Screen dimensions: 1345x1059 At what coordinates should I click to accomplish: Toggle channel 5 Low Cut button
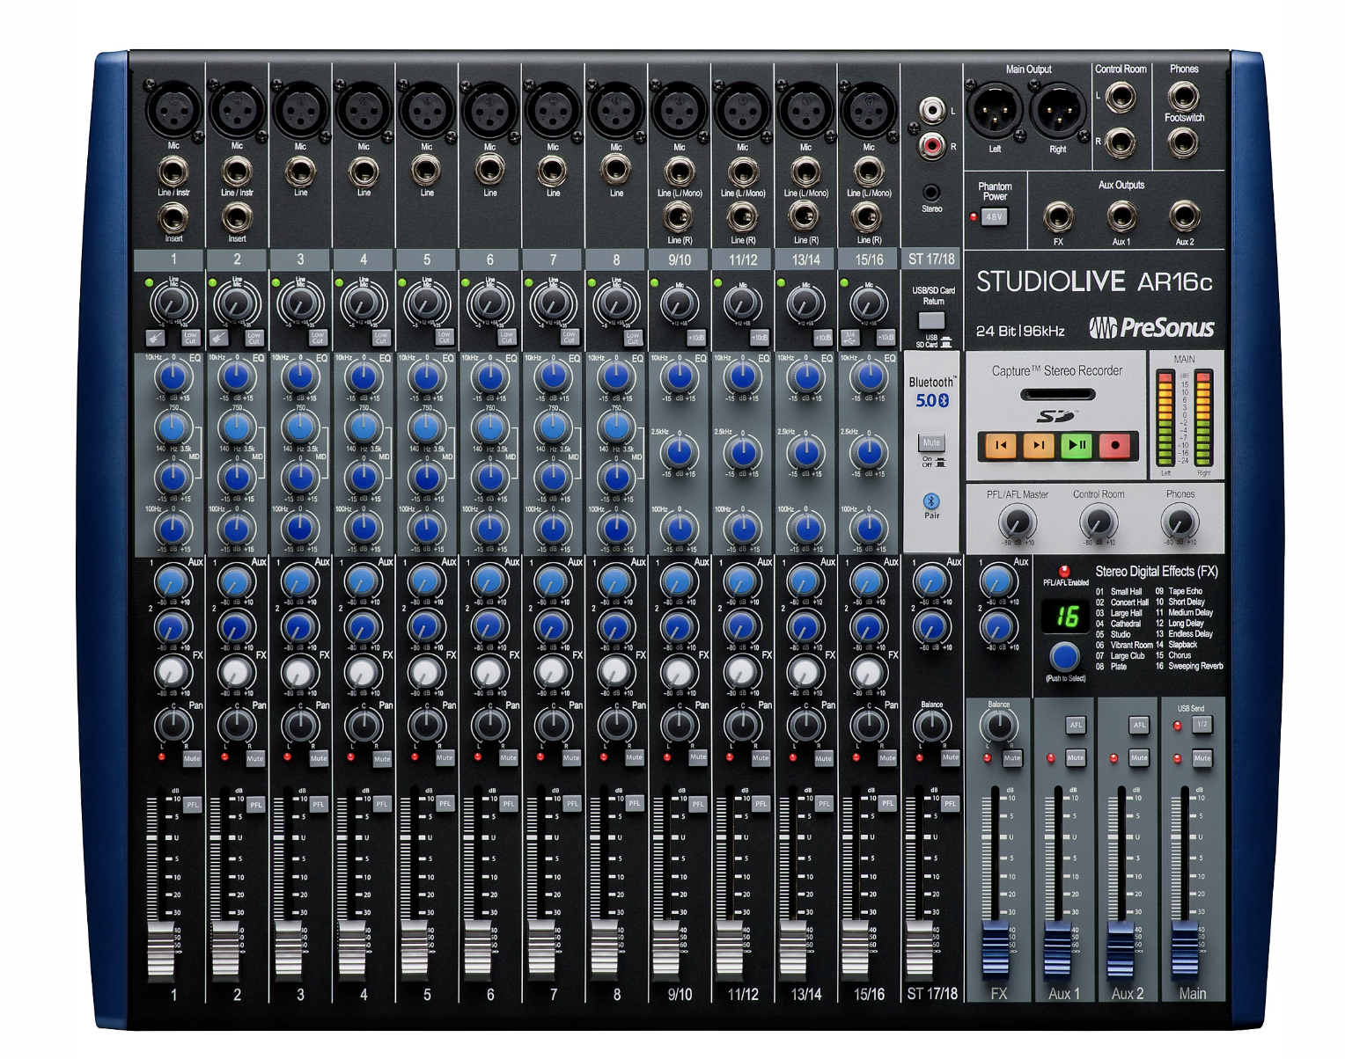click(x=444, y=339)
